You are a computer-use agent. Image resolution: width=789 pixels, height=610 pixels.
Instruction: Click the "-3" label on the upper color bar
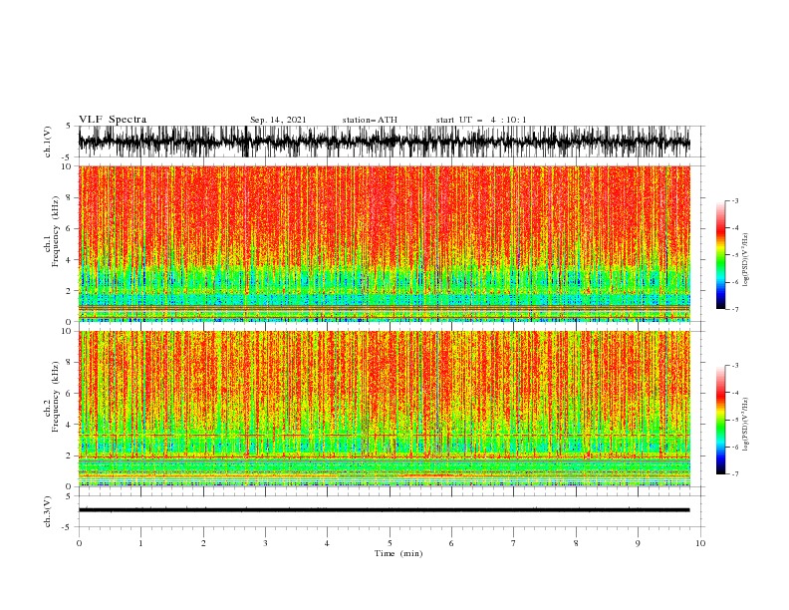[735, 200]
